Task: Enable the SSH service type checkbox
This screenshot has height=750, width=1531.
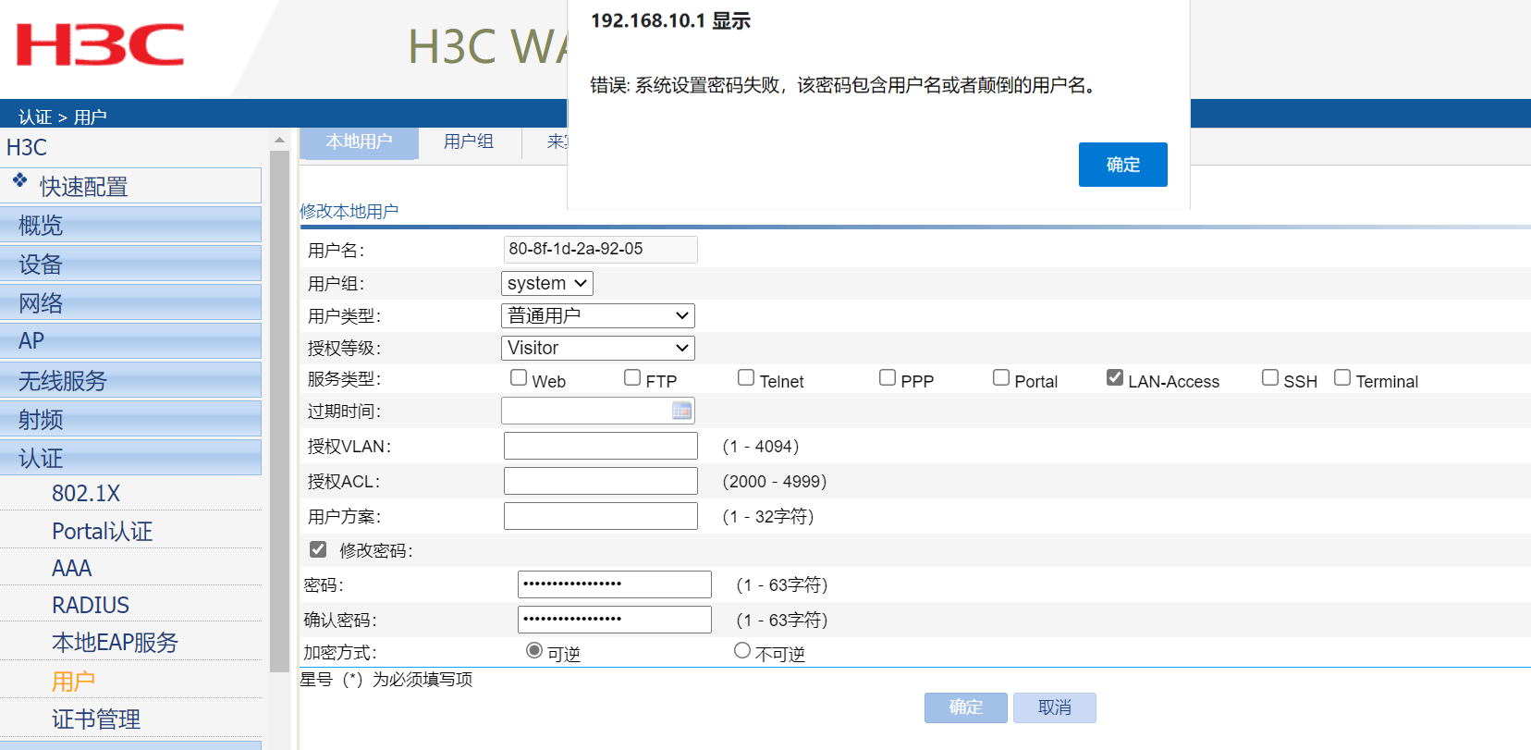Action: coord(1270,377)
